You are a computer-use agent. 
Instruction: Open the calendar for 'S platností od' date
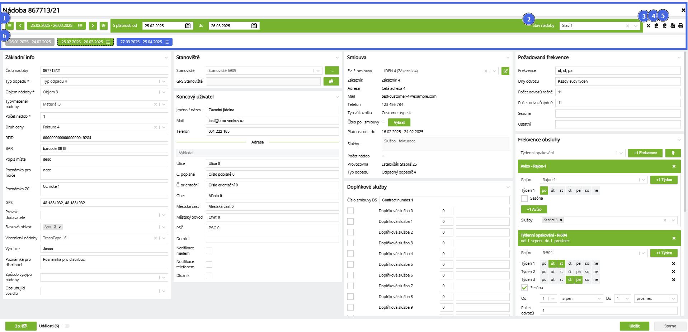tap(188, 26)
